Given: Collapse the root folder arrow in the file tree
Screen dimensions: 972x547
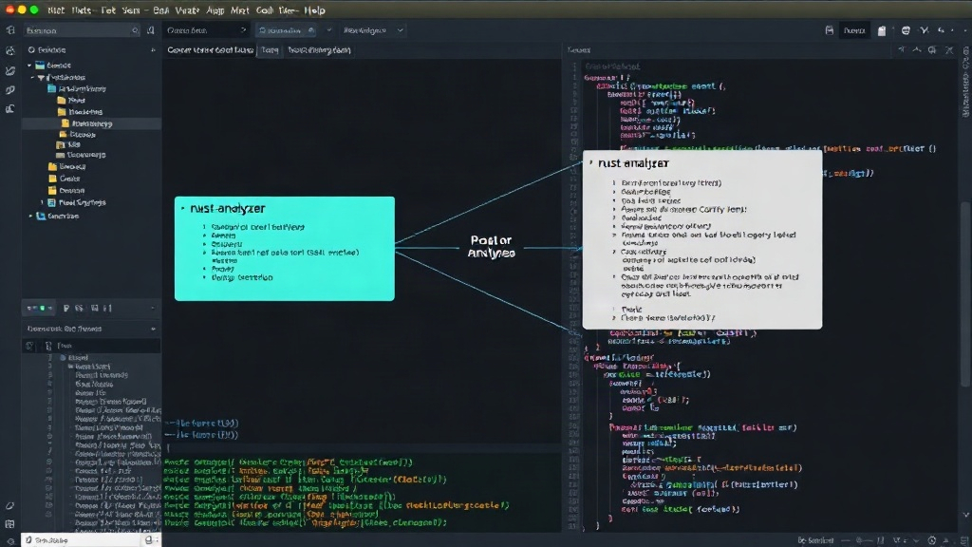Looking at the screenshot, I should 29,66.
